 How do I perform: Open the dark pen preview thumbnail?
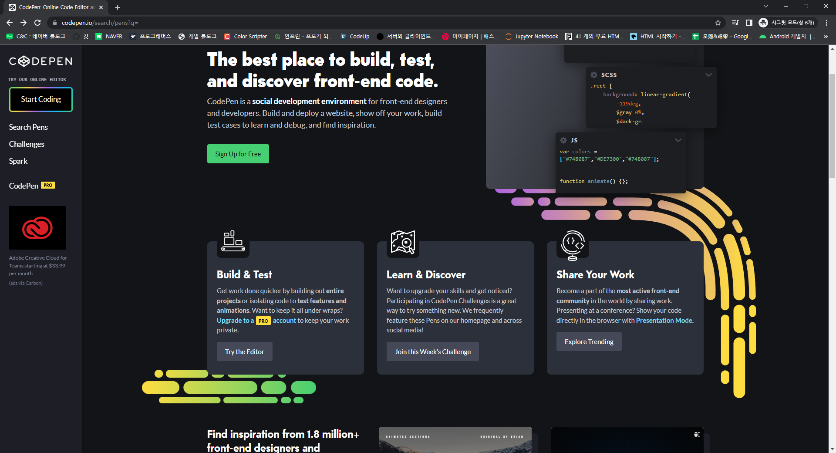(x=627, y=440)
